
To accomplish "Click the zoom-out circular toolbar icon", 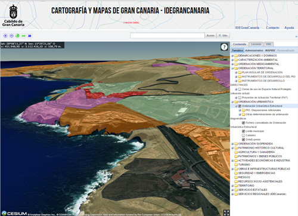I will click(11, 36).
